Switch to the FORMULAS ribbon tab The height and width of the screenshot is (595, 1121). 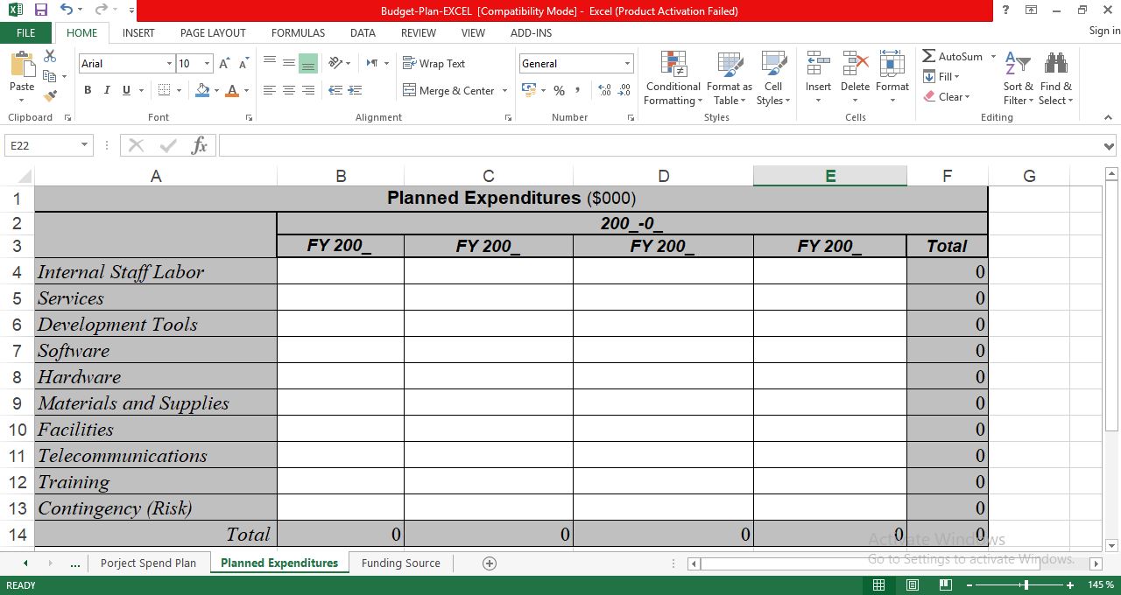point(298,33)
